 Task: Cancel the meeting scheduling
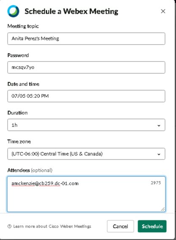pyautogui.click(x=120, y=226)
